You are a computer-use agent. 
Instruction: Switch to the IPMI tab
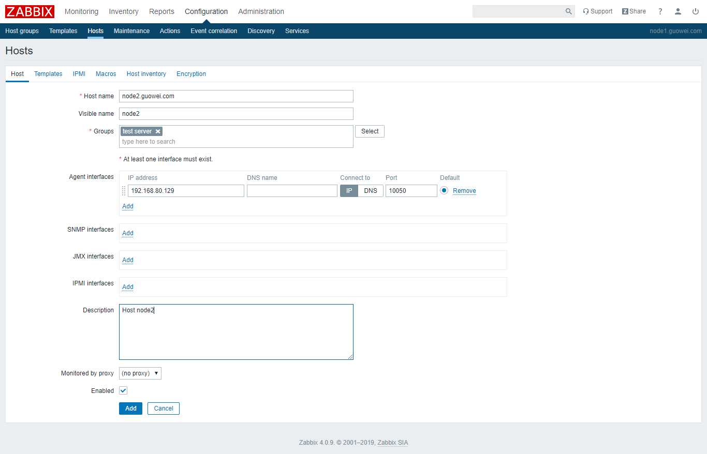point(79,74)
